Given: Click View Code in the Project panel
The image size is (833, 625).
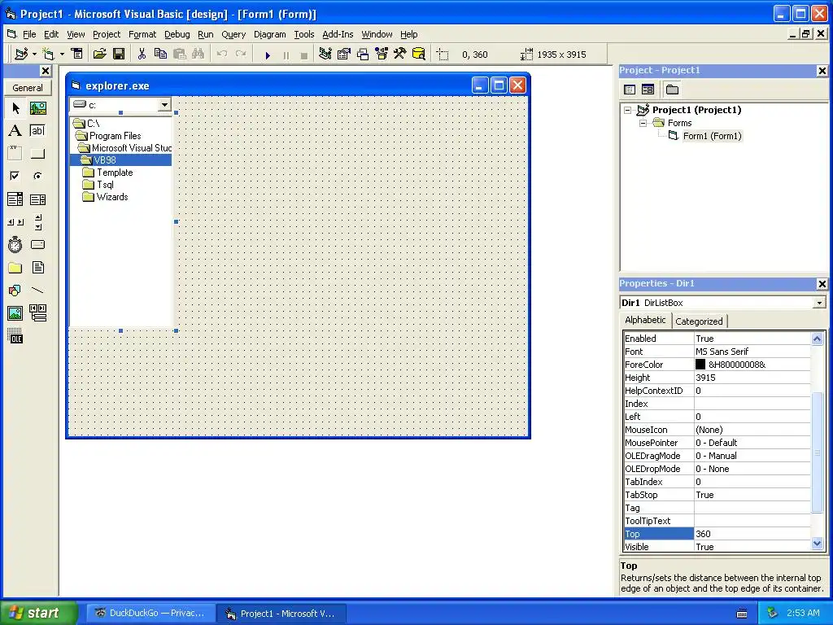Looking at the screenshot, I should coord(630,90).
